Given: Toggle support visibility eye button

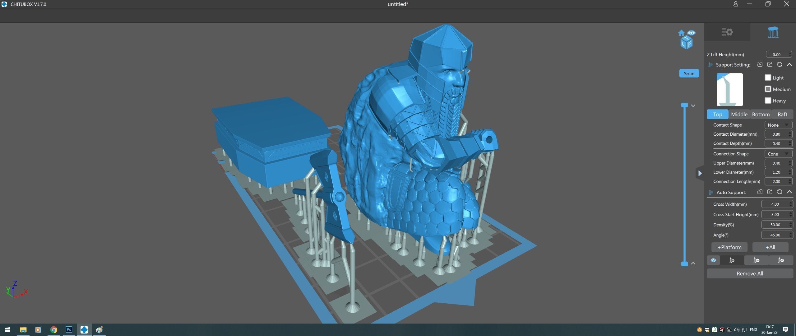Looking at the screenshot, I should pos(713,260).
